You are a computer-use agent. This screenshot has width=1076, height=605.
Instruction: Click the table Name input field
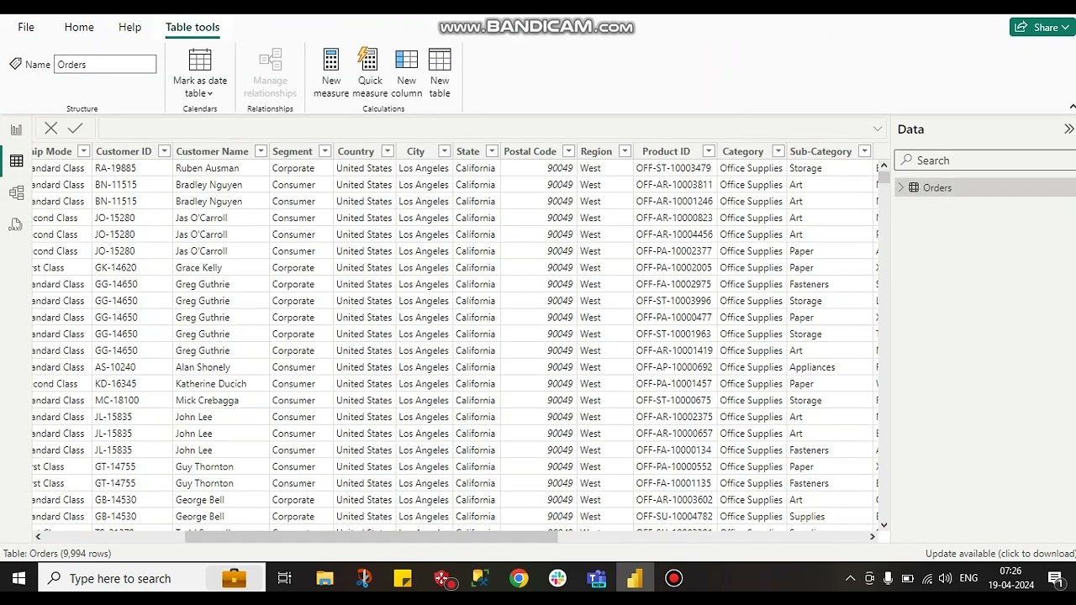105,64
